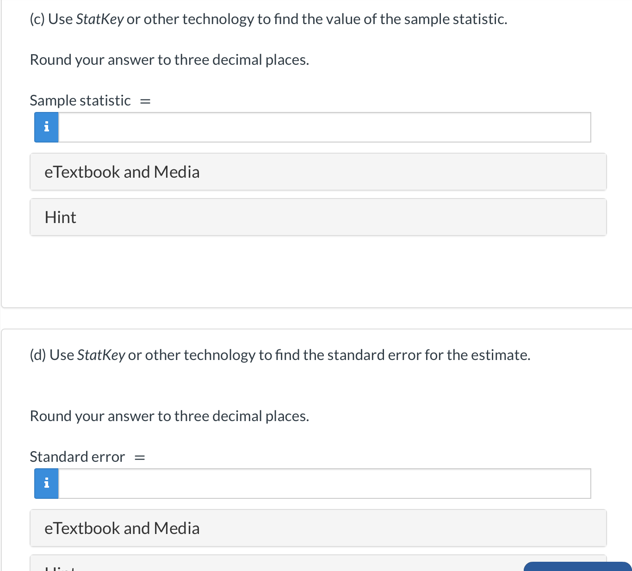Focus the Sample statistic answer input box
632x571 pixels.
[324, 127]
